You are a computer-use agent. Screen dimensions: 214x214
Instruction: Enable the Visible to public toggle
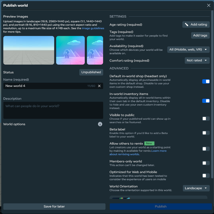[x=206, y=119]
